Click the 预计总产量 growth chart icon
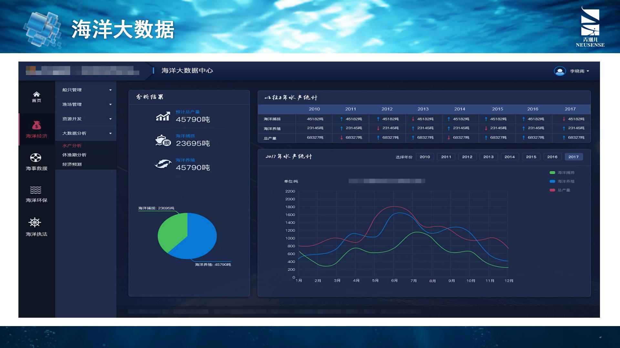Screen dimensions: 620x348 (x=163, y=116)
